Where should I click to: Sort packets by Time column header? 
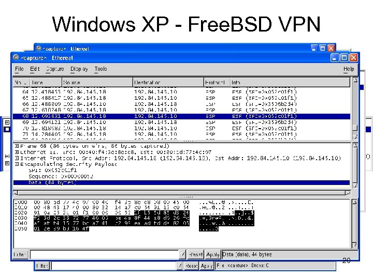pos(46,83)
